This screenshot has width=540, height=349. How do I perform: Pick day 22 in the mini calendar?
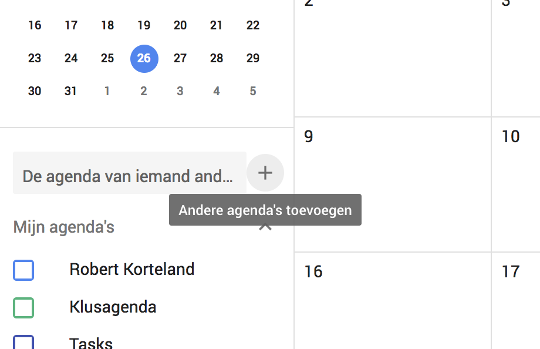[x=253, y=25]
